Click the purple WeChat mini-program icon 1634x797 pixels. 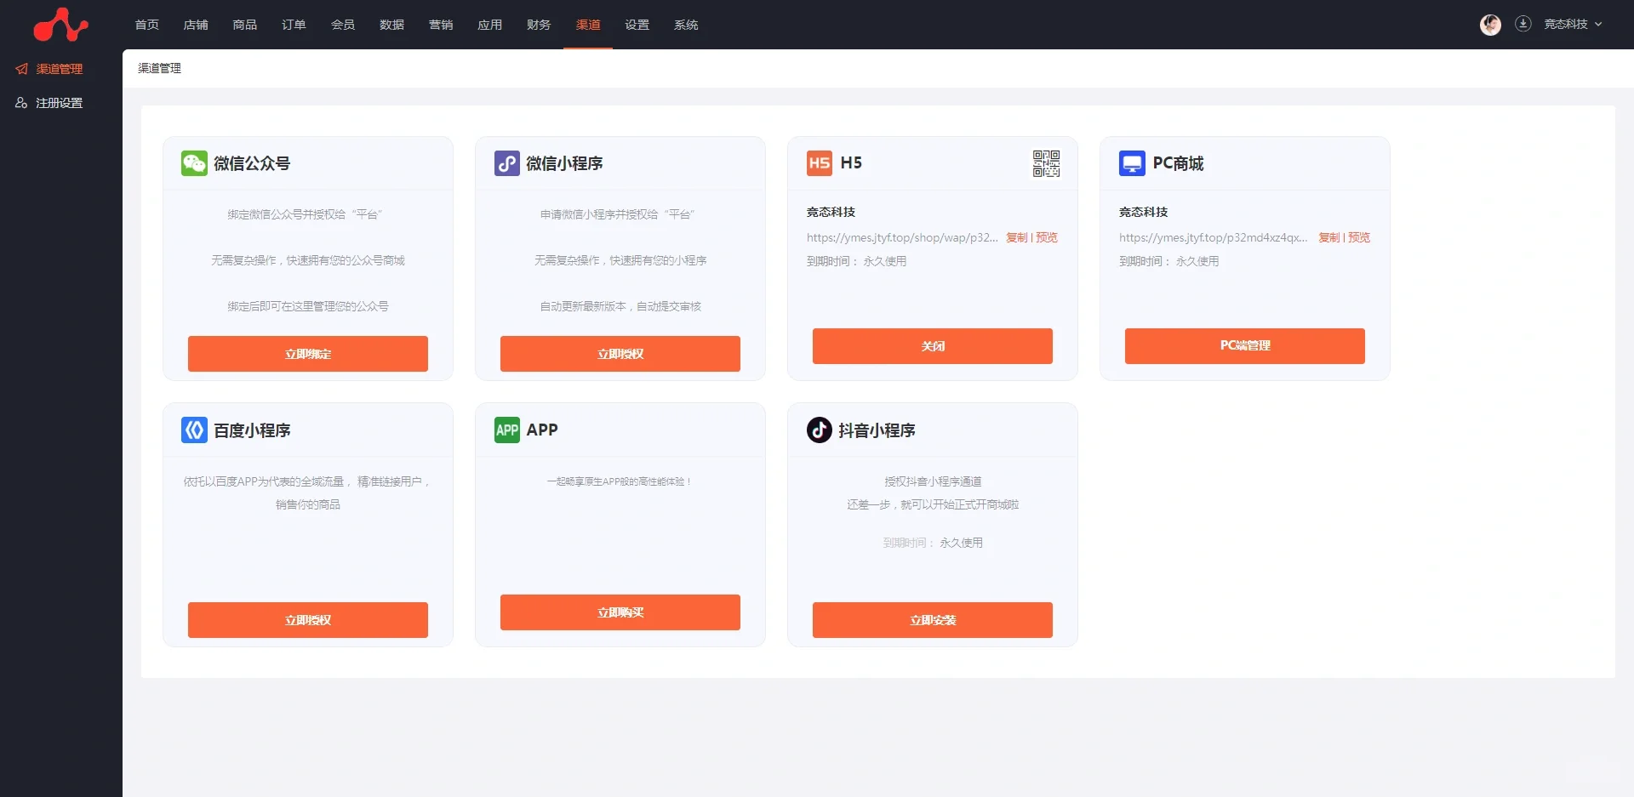506,163
